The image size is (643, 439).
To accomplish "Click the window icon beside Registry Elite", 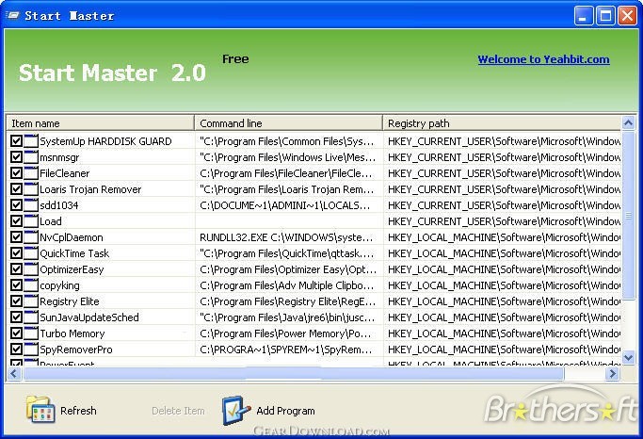I will coord(31,301).
